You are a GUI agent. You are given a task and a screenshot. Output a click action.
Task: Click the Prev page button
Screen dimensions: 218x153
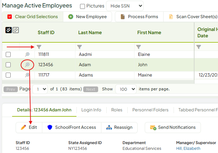(x=11, y=89)
